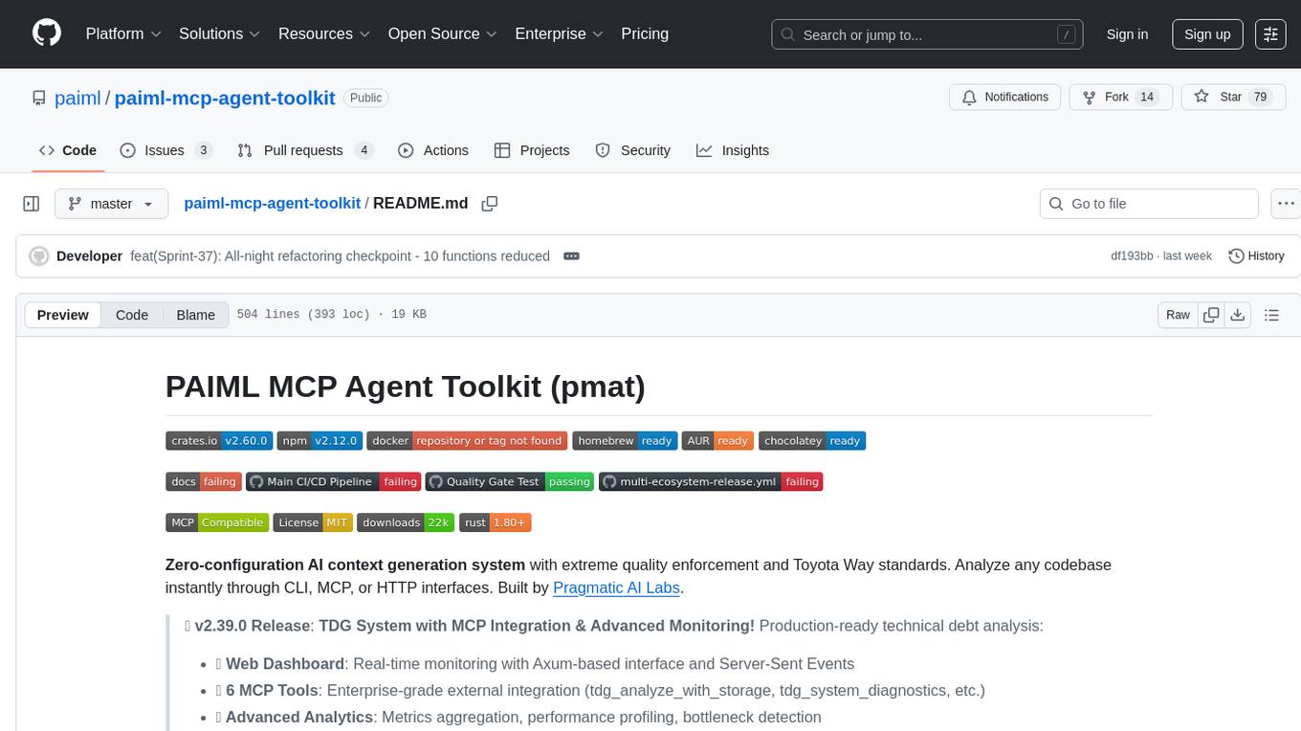Screen dimensions: 1301x731
Task: Open the command palette icon in header
Action: pos(1270,33)
